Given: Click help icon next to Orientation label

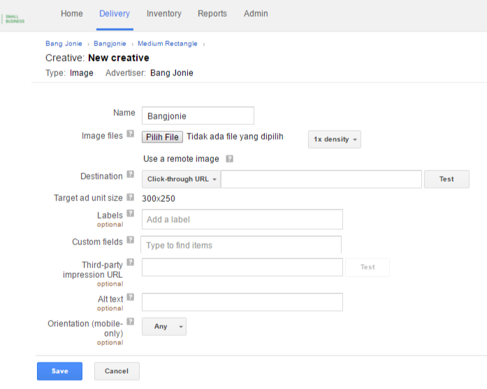Looking at the screenshot, I should pyautogui.click(x=131, y=322).
